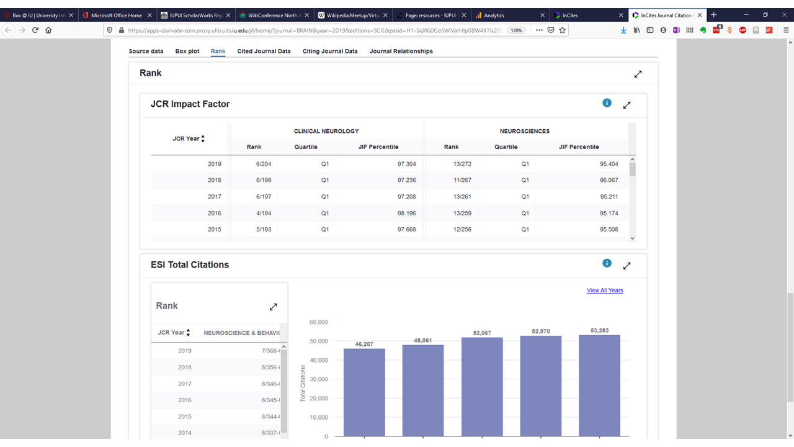This screenshot has height=447, width=794.
Task: Click View All Years link
Action: [605, 291]
